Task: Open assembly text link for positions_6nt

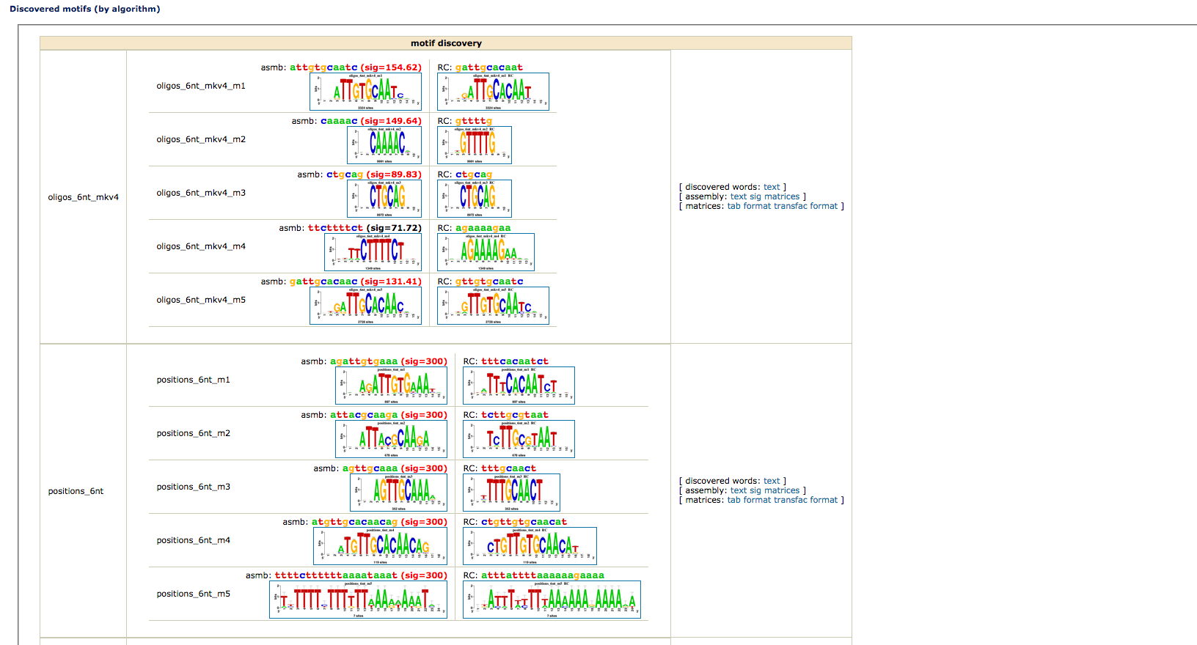Action: point(738,490)
